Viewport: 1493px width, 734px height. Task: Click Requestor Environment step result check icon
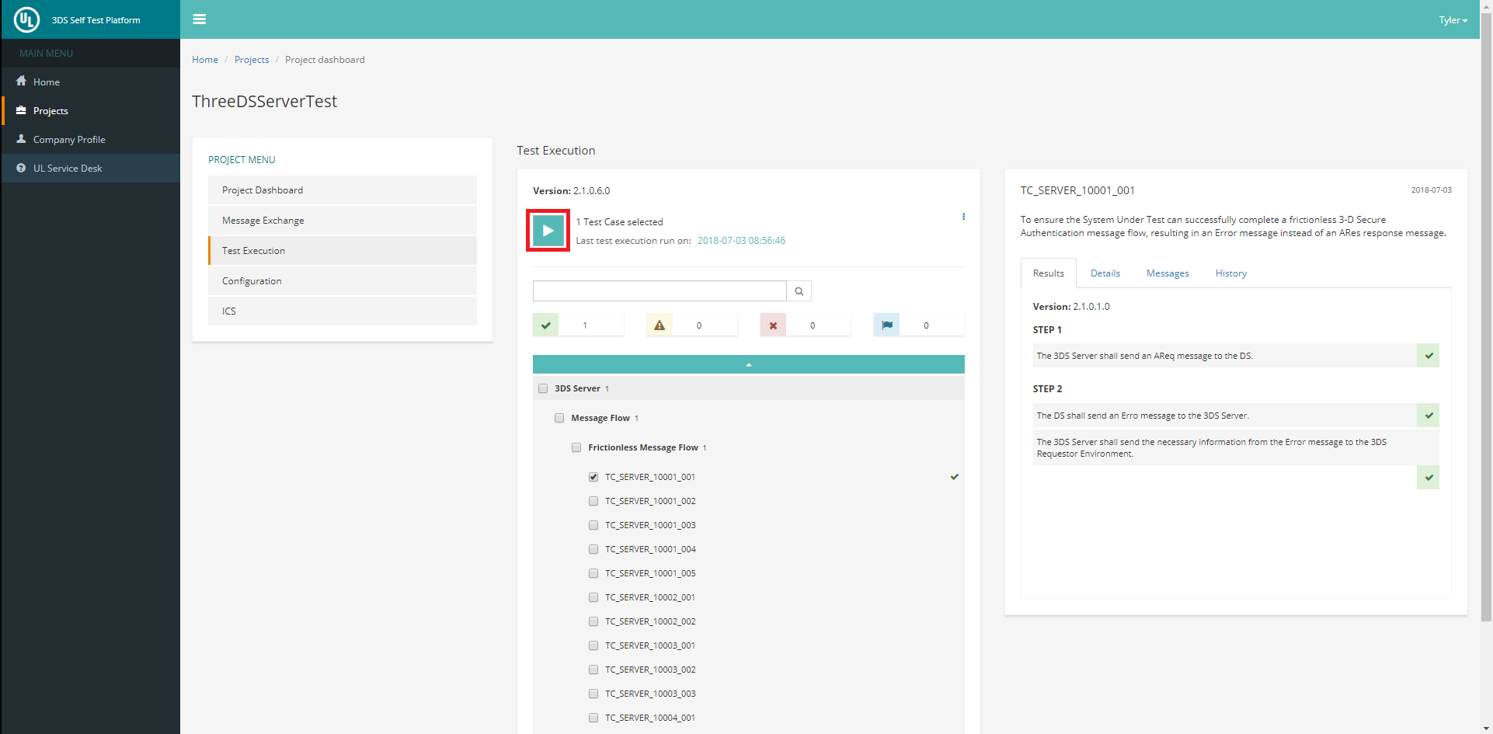pyautogui.click(x=1429, y=478)
